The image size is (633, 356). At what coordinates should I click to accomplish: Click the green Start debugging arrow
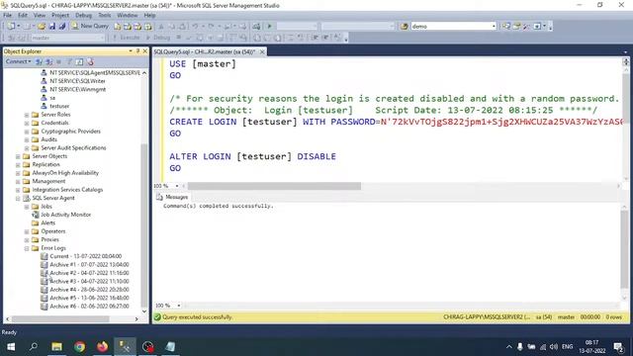(x=270, y=27)
